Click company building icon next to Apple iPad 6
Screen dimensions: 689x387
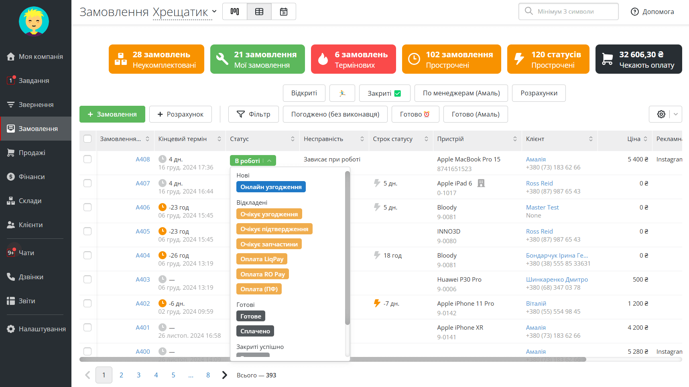pyautogui.click(x=481, y=183)
